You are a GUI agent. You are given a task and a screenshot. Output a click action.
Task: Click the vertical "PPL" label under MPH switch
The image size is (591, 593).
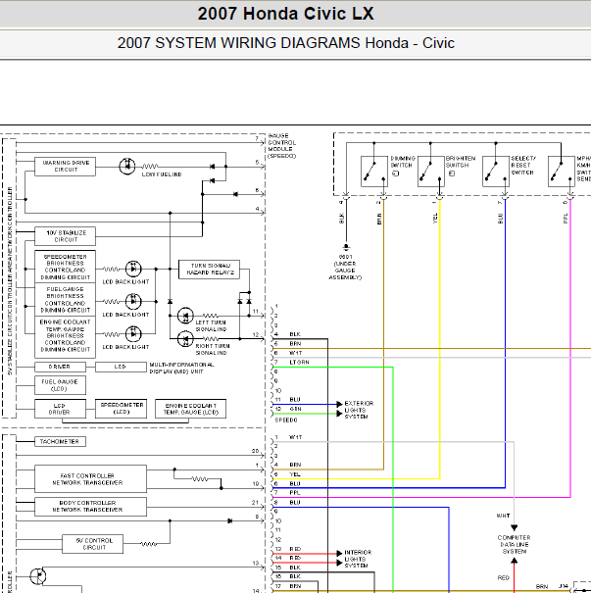(566, 219)
